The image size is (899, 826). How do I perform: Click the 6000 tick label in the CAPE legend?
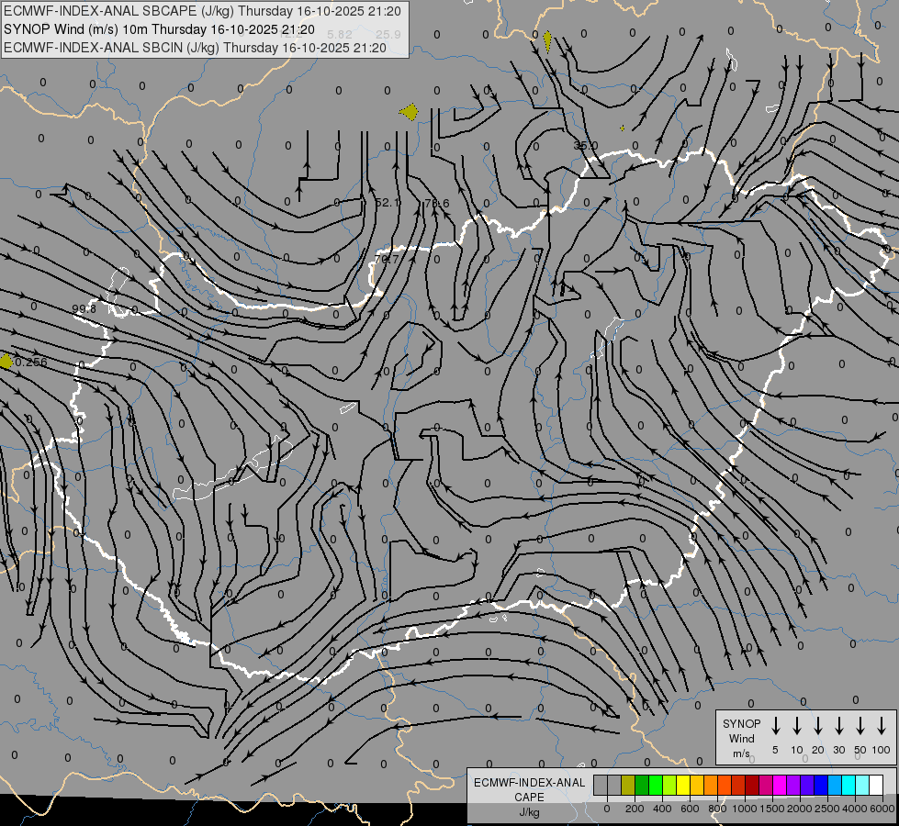pyautogui.click(x=882, y=809)
